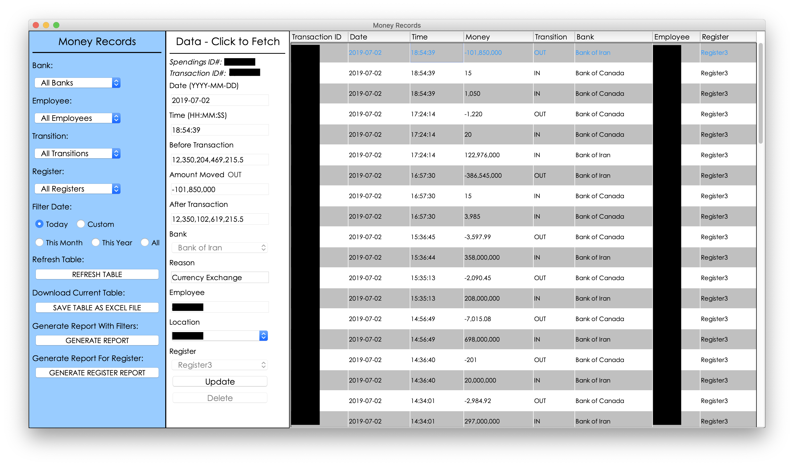The height and width of the screenshot is (466, 794).
Task: Select the All date filter radio
Action: (x=145, y=242)
